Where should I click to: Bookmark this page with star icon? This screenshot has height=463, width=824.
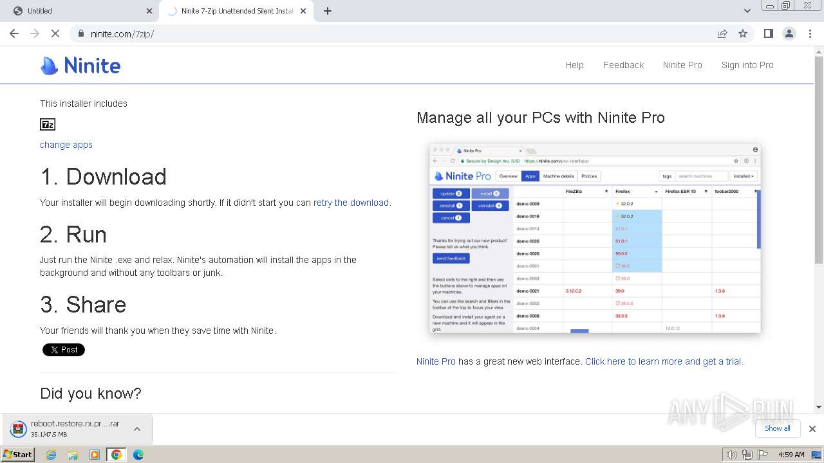click(743, 33)
